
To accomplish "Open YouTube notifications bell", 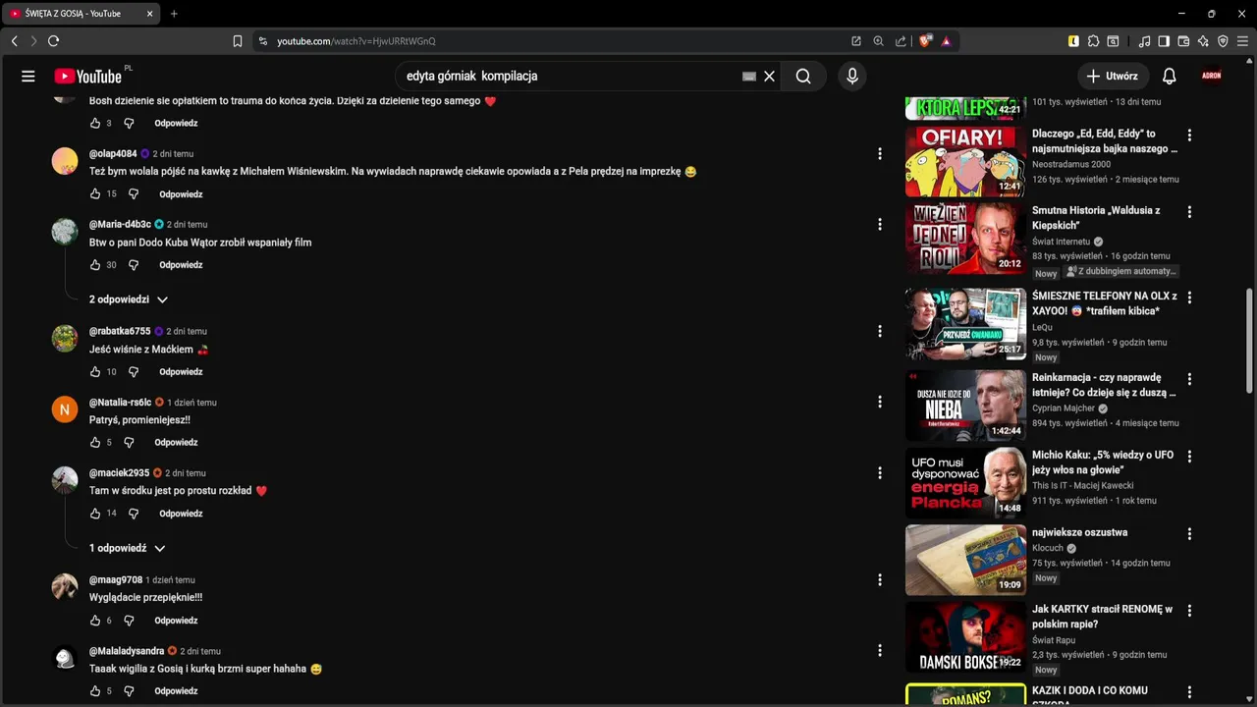I will pos(1169,76).
